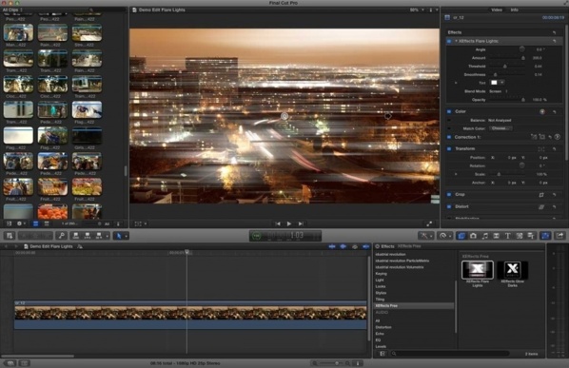Click the Match Color Choose button
This screenshot has height=368, width=569.
point(500,128)
